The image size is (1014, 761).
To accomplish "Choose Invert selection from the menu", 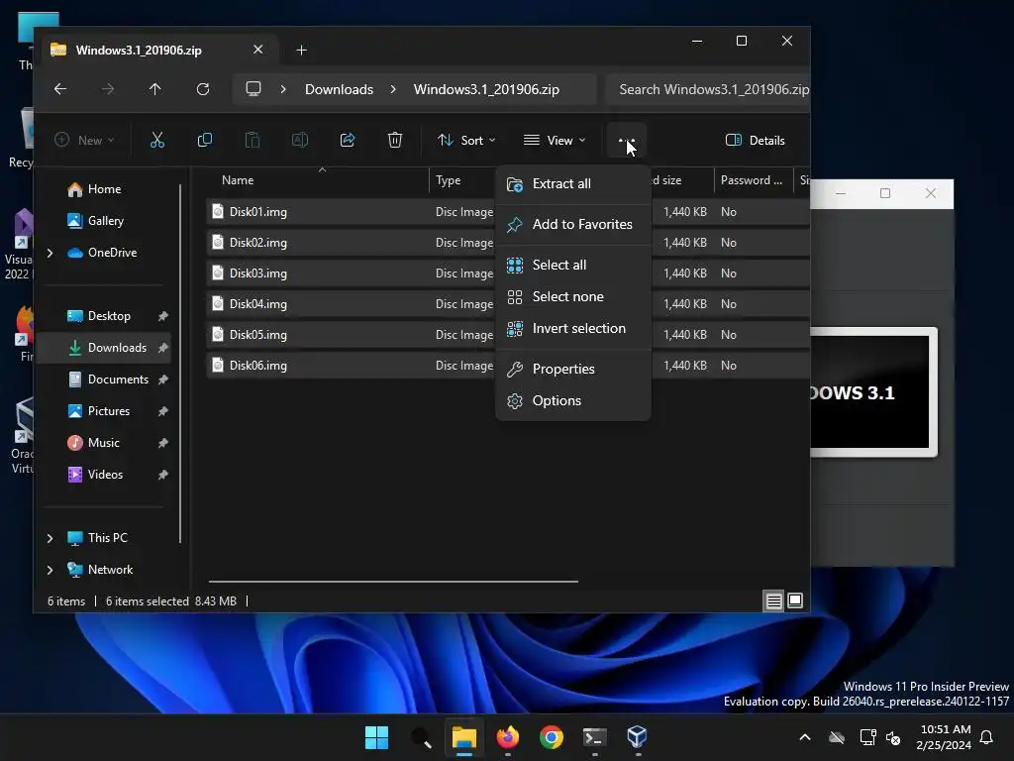I will pos(573,328).
